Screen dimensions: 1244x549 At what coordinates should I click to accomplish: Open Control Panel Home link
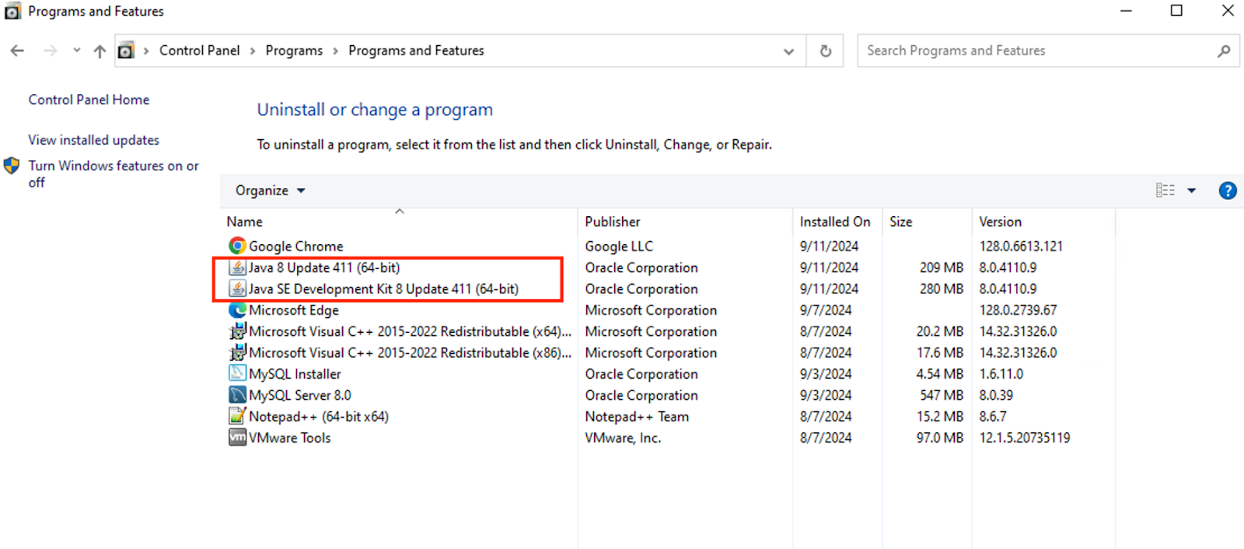pos(89,100)
